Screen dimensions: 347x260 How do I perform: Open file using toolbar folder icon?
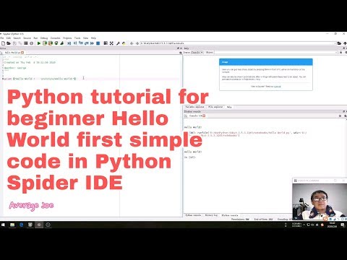9,43
